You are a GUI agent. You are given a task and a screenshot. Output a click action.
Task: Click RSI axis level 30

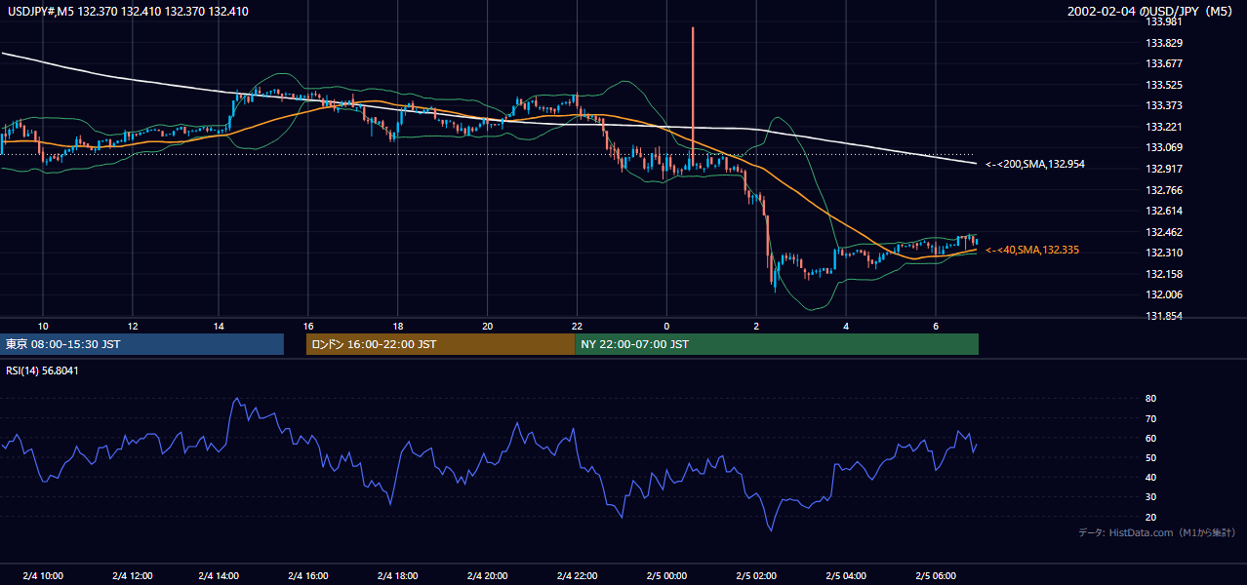1150,497
